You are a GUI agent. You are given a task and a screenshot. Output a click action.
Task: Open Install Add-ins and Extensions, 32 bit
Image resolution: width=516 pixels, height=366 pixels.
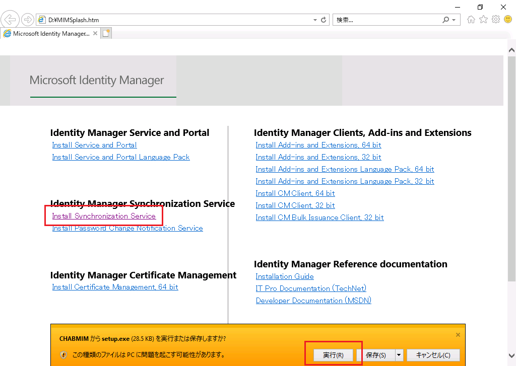pos(318,157)
